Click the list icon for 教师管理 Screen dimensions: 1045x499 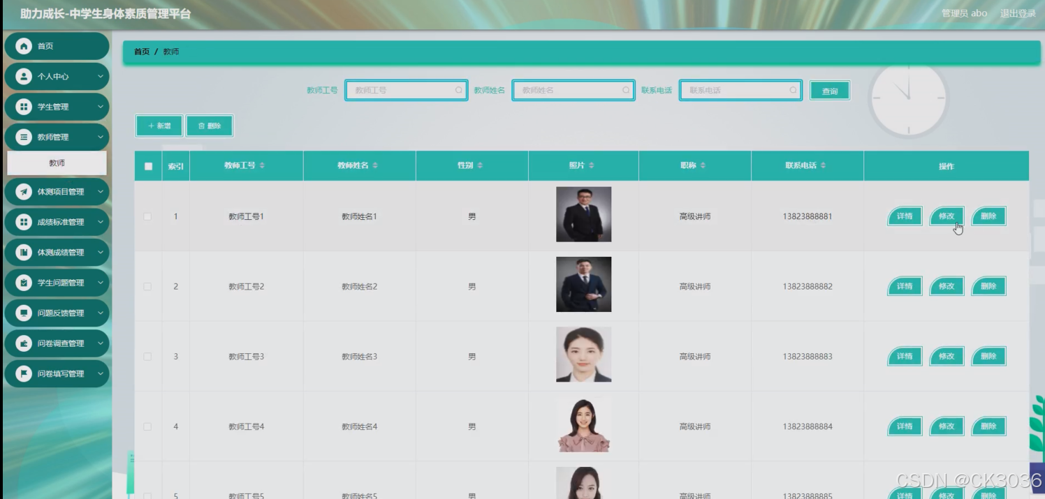24,137
